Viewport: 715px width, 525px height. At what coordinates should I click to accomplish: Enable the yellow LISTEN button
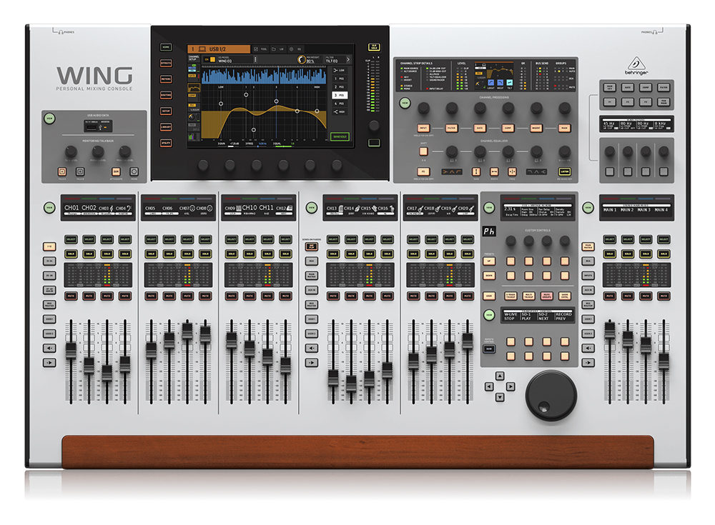tap(565, 171)
